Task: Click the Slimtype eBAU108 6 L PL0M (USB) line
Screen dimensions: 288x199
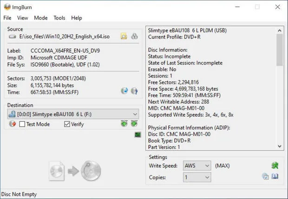Action: point(187,30)
